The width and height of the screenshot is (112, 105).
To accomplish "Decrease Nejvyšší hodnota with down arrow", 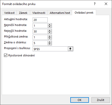I will point(50,32).
